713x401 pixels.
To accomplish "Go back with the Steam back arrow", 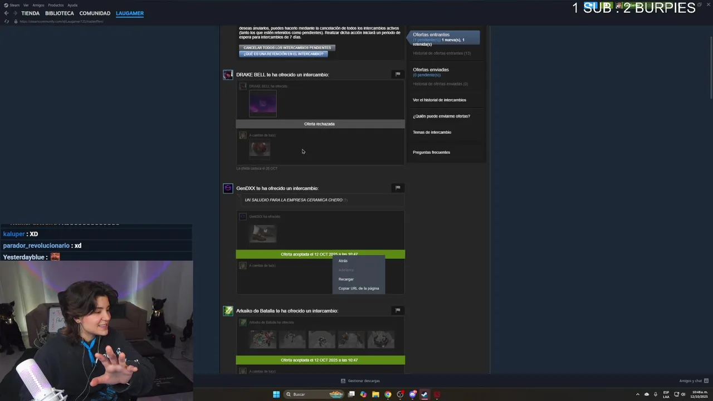I will (x=6, y=13).
